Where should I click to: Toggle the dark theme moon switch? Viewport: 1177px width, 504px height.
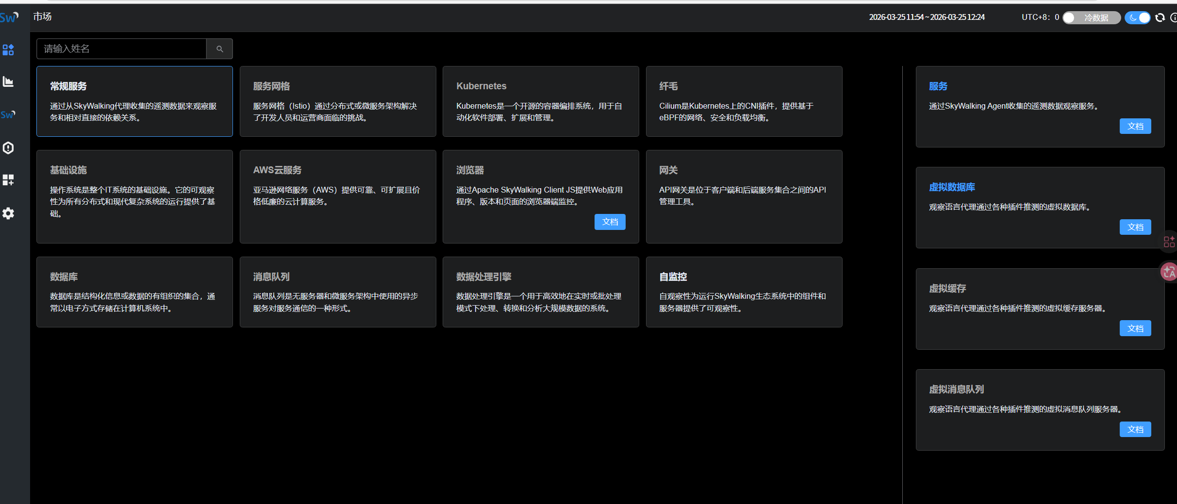(x=1138, y=17)
